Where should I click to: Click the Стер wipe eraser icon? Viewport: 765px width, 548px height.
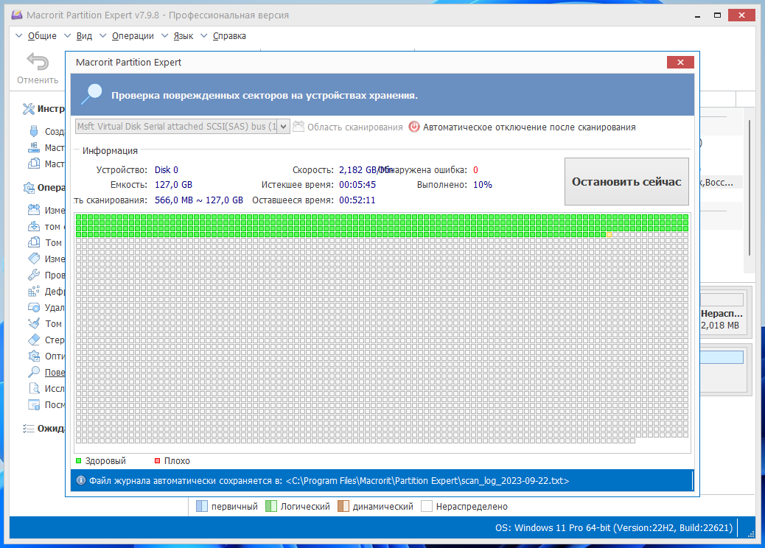[34, 340]
